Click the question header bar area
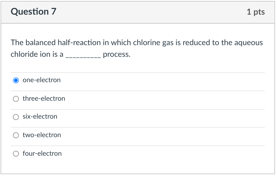This screenshot has height=176, width=277. (x=138, y=12)
